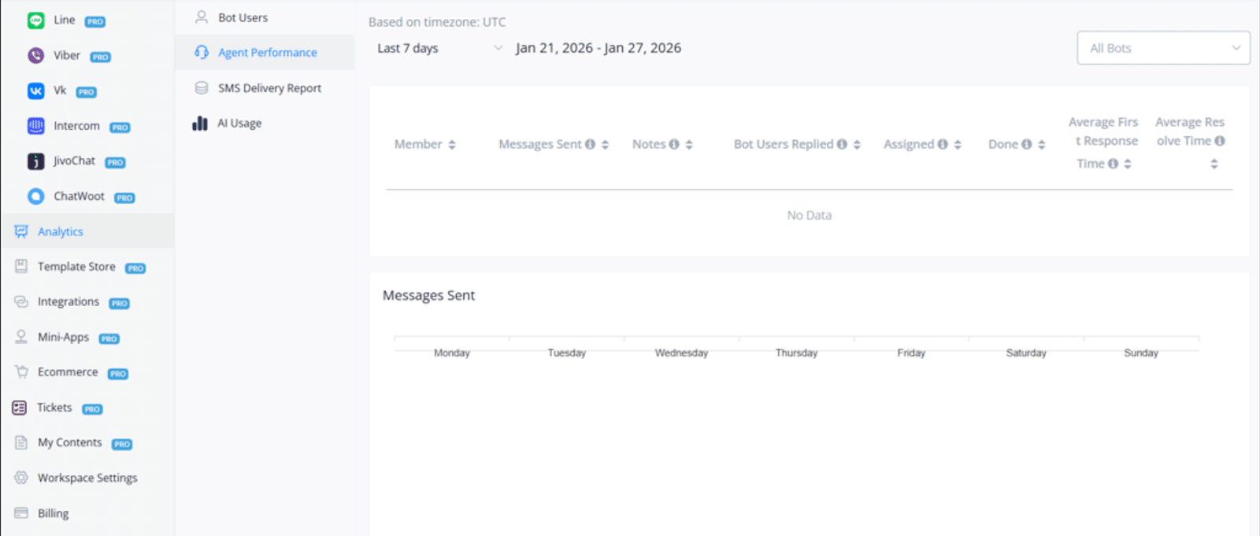Click info icon next to Messages Sent
The height and width of the screenshot is (536, 1260).
pos(590,145)
